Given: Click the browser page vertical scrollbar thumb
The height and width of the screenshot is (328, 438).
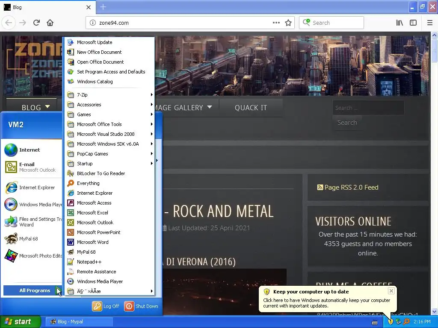Looking at the screenshot, I should (434, 51).
